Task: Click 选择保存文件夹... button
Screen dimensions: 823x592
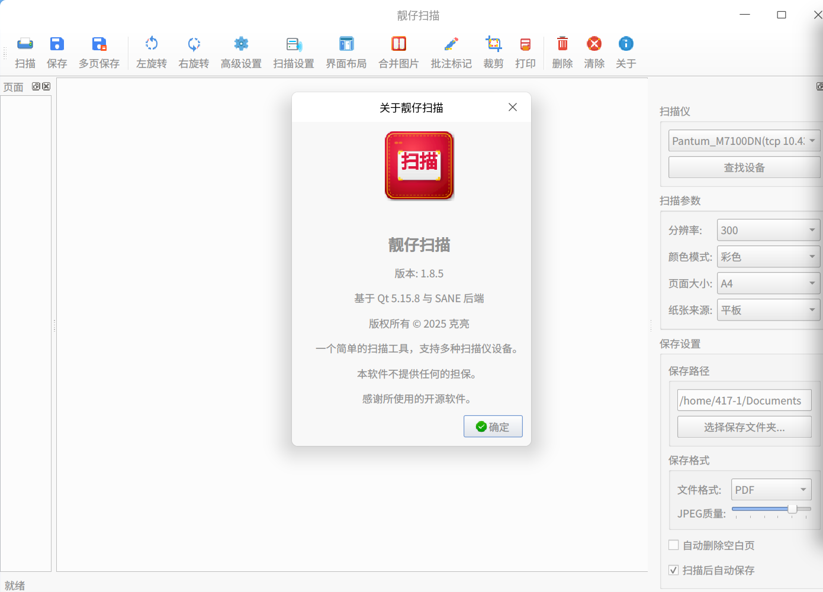Action: coord(744,427)
